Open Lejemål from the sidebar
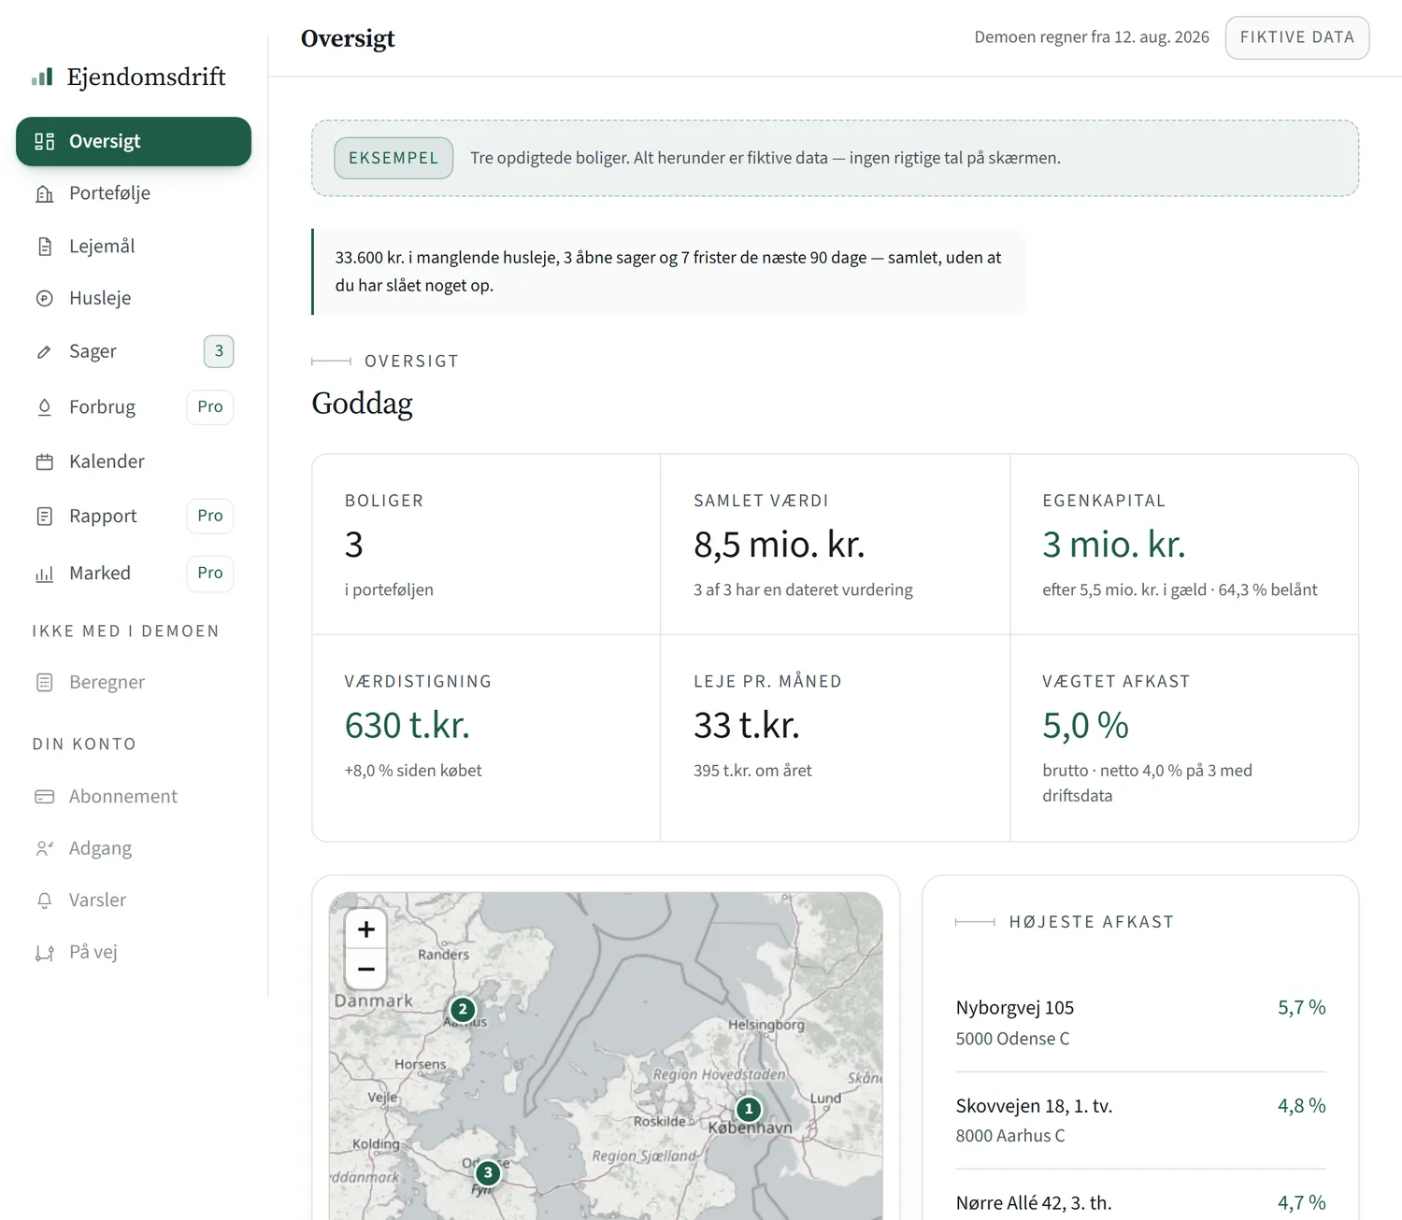Viewport: 1402px width, 1220px height. click(x=134, y=247)
